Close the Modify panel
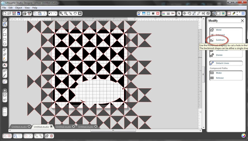Image resolution: width=248 pixels, height=141 pixels. click(x=242, y=20)
